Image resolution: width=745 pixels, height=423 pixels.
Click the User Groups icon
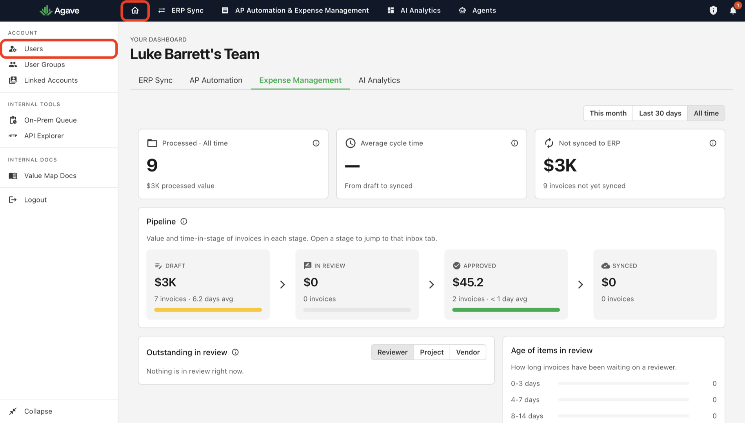tap(13, 65)
